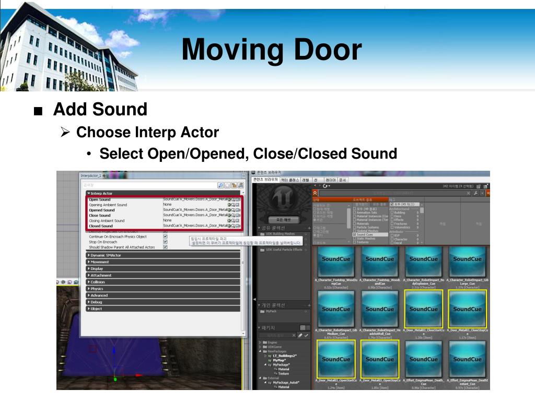Select LT_Buildings2* in the package tree
This screenshot has height=401, width=535.
(x=285, y=356)
